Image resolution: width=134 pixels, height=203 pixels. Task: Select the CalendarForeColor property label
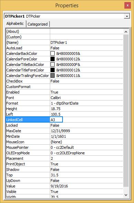(x=22, y=59)
